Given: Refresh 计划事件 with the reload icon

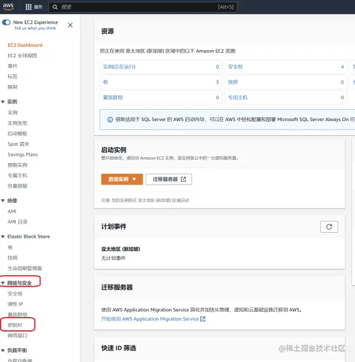Looking at the screenshot, I should coord(329,227).
